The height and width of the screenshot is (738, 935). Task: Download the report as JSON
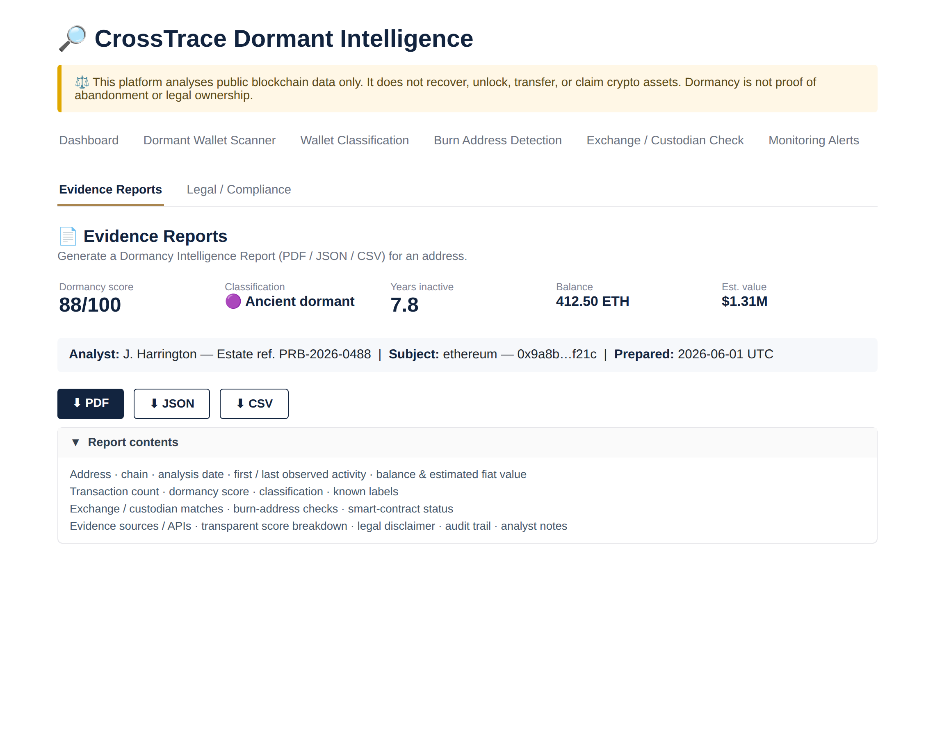click(x=171, y=403)
